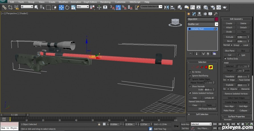Expand the Soft Selection rollout
Image resolution: width=254 pixels, height=131 pixels.
[202, 114]
